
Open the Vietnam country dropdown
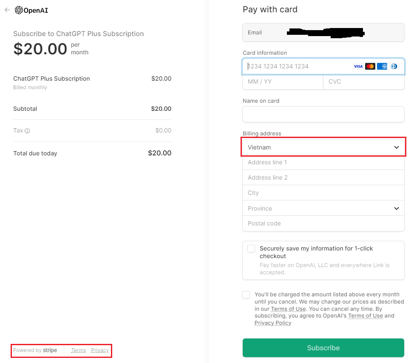(323, 147)
